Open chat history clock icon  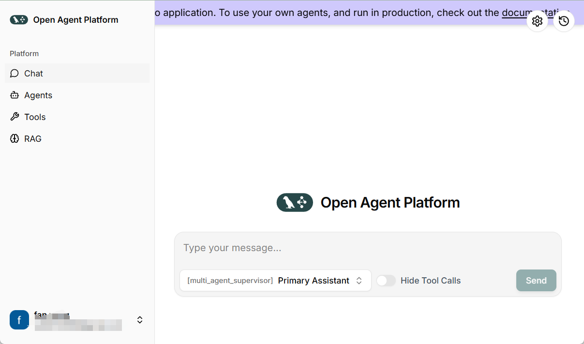pos(564,21)
